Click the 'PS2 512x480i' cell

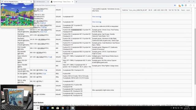pos(23,48)
